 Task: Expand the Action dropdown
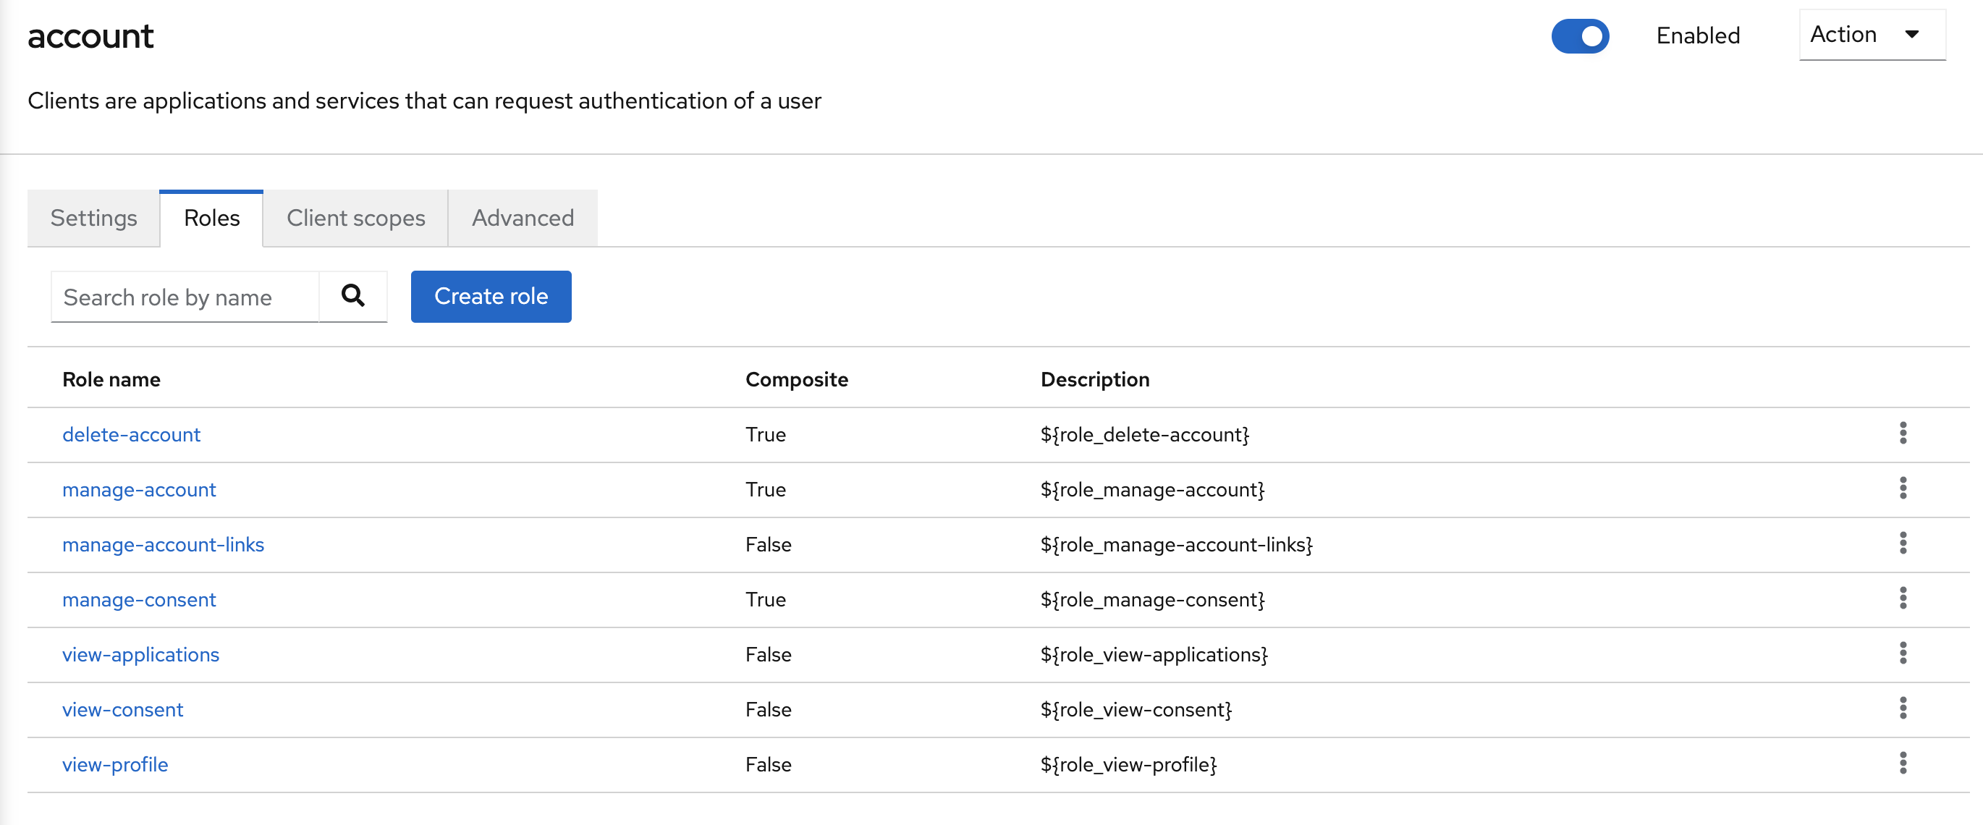1872,35
